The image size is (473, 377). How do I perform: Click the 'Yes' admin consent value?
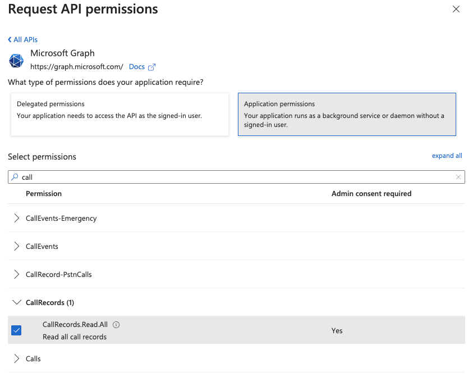(337, 331)
